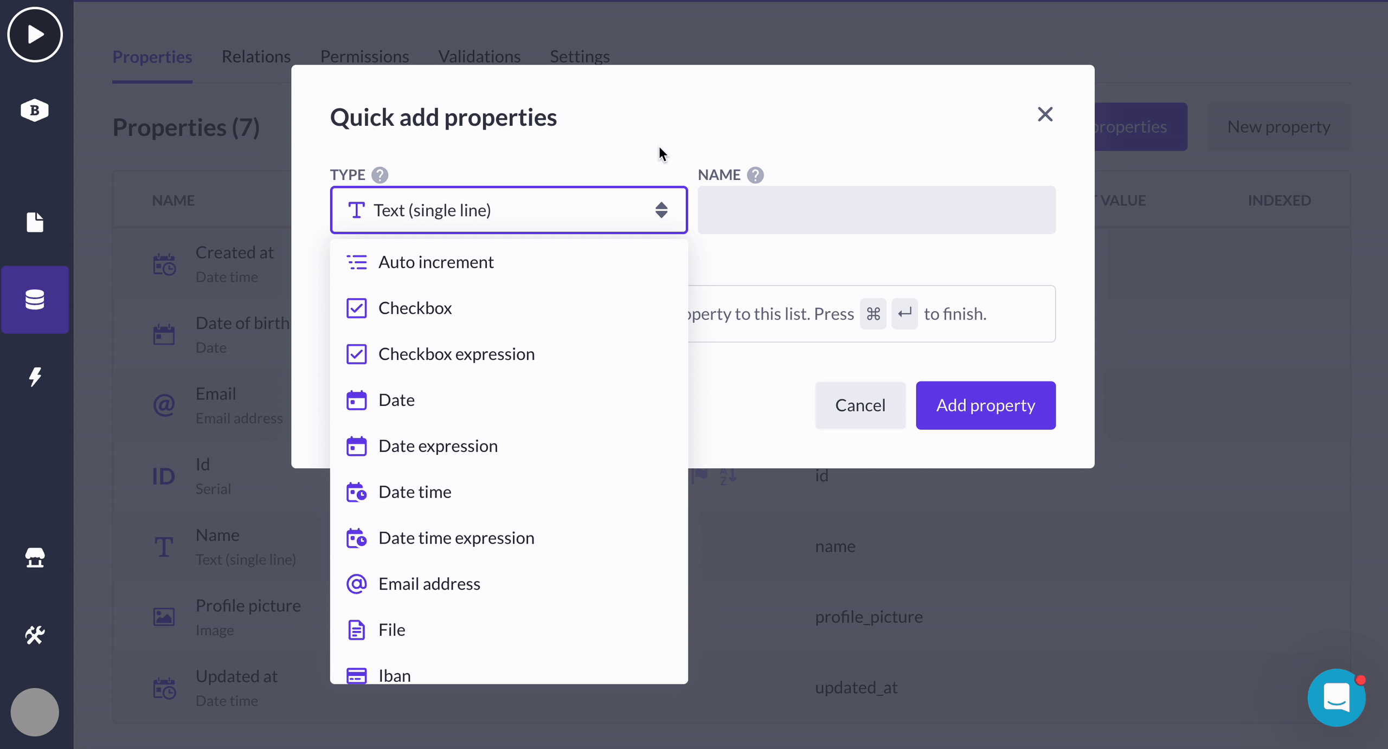Image resolution: width=1388 pixels, height=749 pixels.
Task: Click the INDEXED column header
Action: pos(1279,201)
